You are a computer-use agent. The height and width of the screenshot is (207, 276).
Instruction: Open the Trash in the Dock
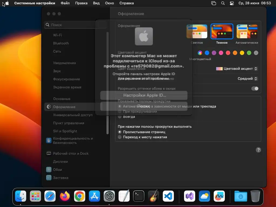[x=255, y=196]
